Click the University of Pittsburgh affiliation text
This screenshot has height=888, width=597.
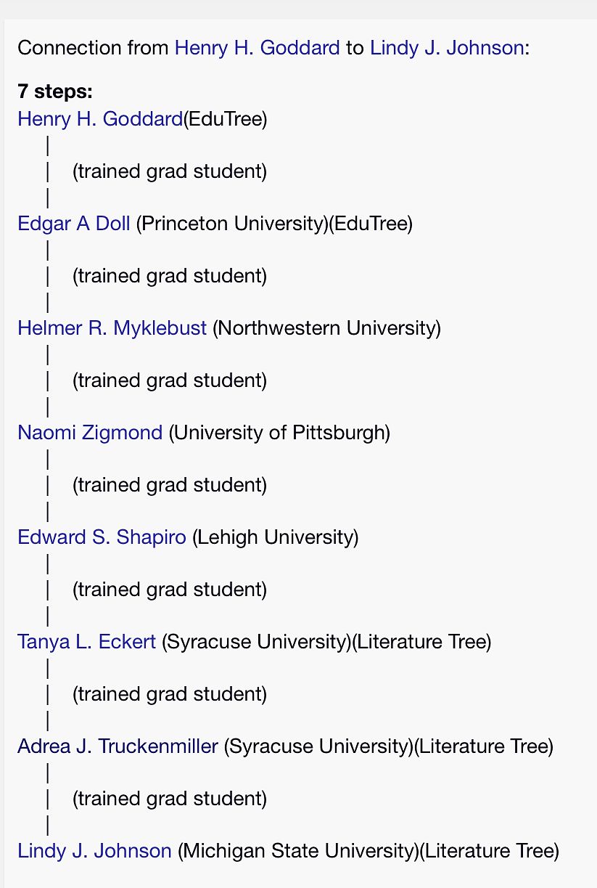tap(279, 433)
